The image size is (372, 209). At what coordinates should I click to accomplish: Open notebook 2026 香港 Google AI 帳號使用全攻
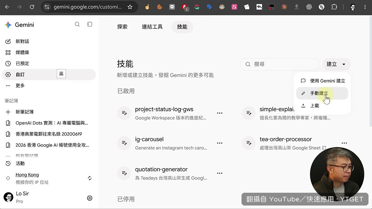point(49,145)
